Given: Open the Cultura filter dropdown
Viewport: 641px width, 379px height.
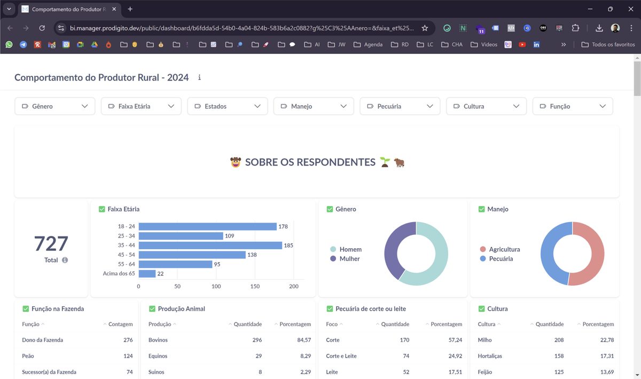Looking at the screenshot, I should 487,106.
